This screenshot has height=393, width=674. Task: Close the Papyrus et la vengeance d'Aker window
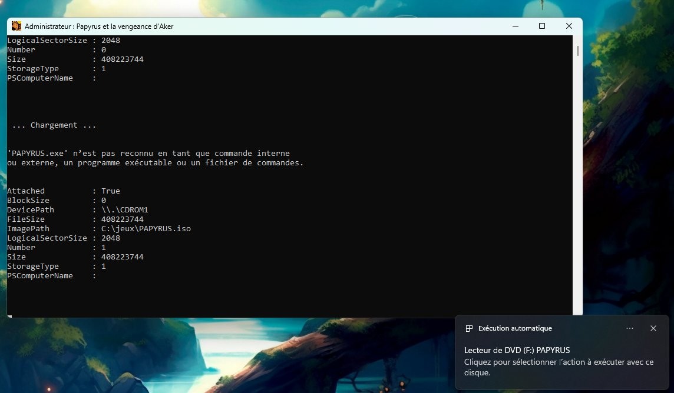coord(569,26)
